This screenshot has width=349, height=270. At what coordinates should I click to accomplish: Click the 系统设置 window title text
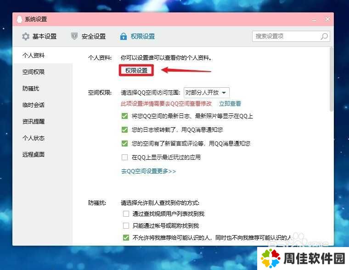click(36, 19)
